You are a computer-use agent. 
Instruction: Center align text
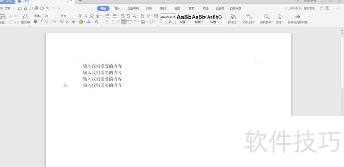(x=113, y=22)
